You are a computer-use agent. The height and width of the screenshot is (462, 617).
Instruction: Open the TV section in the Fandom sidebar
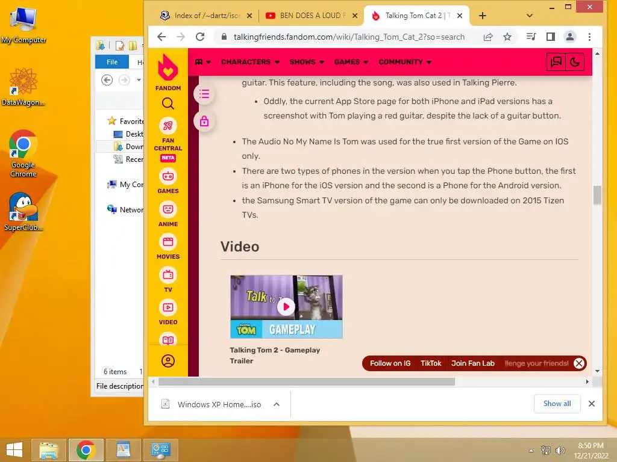click(x=168, y=279)
